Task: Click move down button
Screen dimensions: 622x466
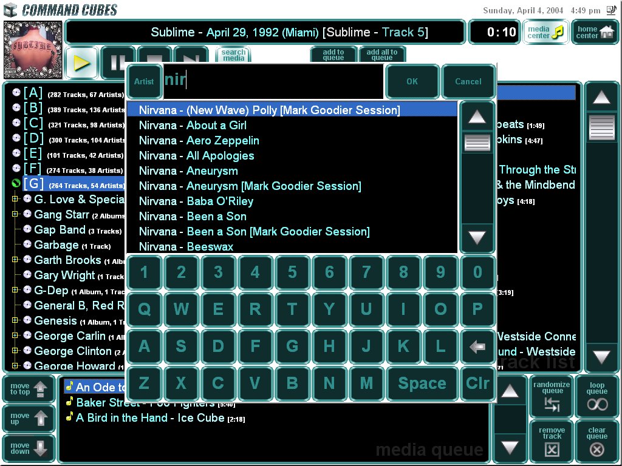Action: pos(29,448)
